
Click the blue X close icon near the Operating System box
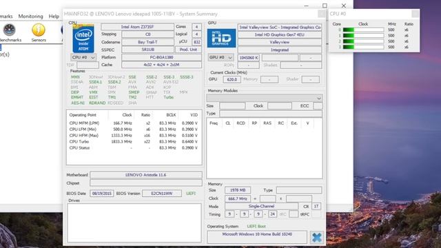point(317,237)
